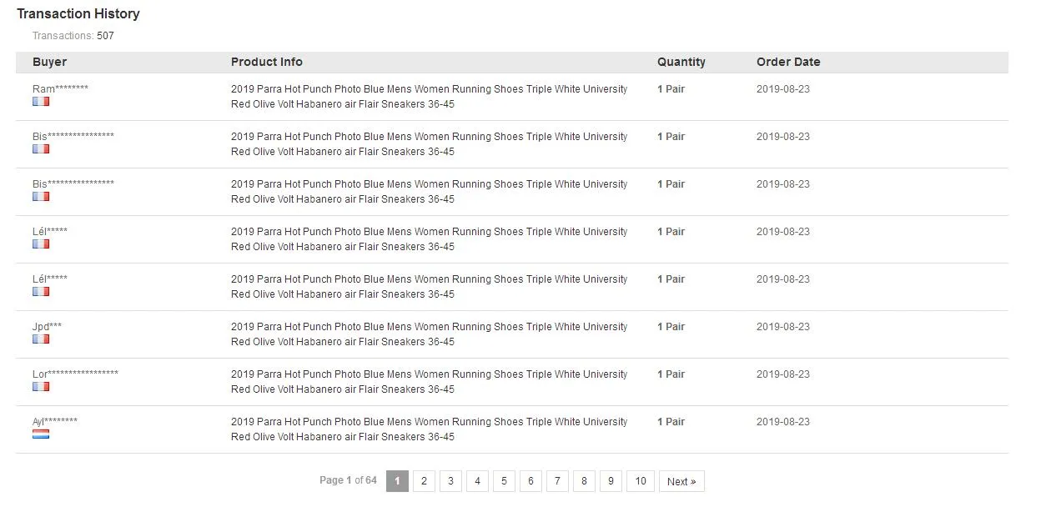Open page 4 in pagination
The height and width of the screenshot is (507, 1056).
[x=477, y=481]
